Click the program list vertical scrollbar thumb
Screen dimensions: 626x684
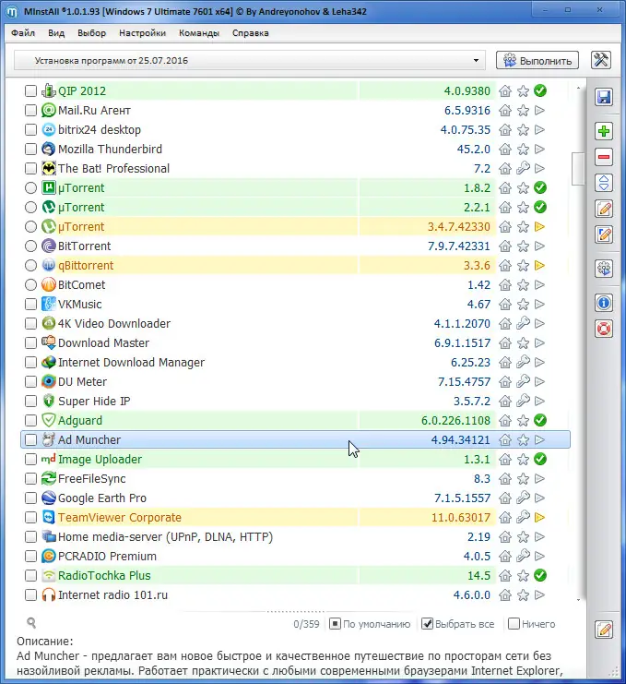tap(579, 168)
